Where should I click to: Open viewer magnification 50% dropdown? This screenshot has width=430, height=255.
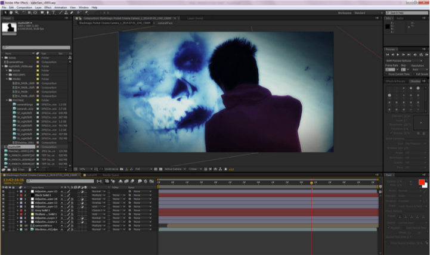tap(86, 169)
